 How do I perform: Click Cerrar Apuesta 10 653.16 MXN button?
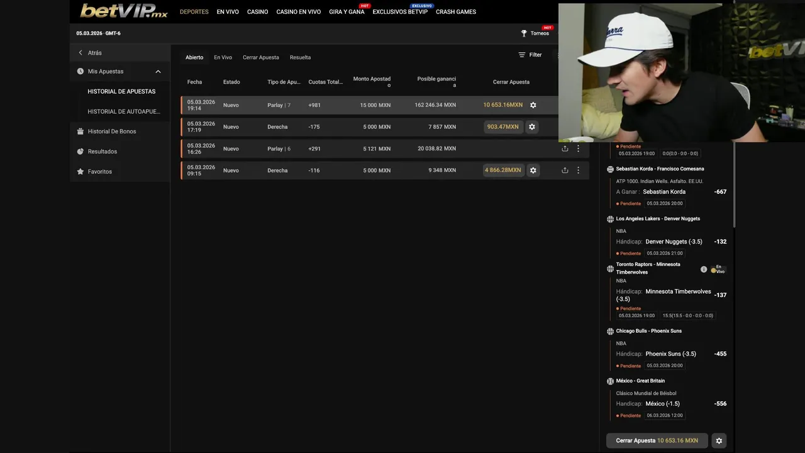657,440
